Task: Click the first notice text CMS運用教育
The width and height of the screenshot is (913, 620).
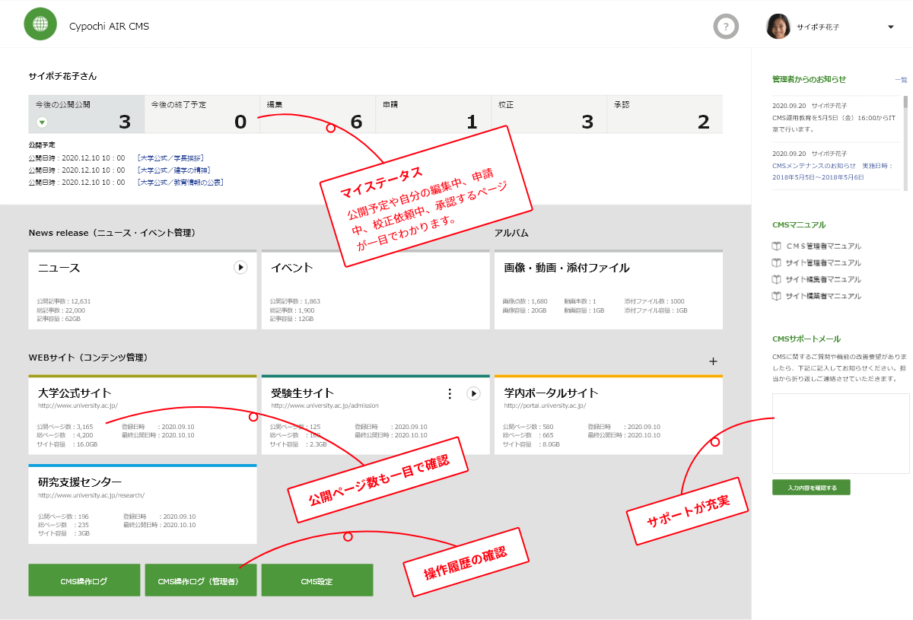Action: [x=835, y=123]
